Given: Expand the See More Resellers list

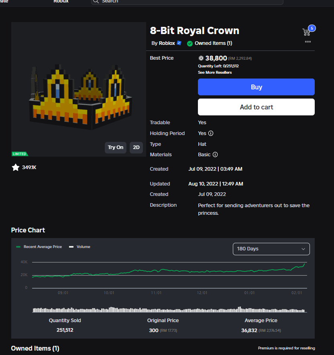Looking at the screenshot, I should point(215,73).
